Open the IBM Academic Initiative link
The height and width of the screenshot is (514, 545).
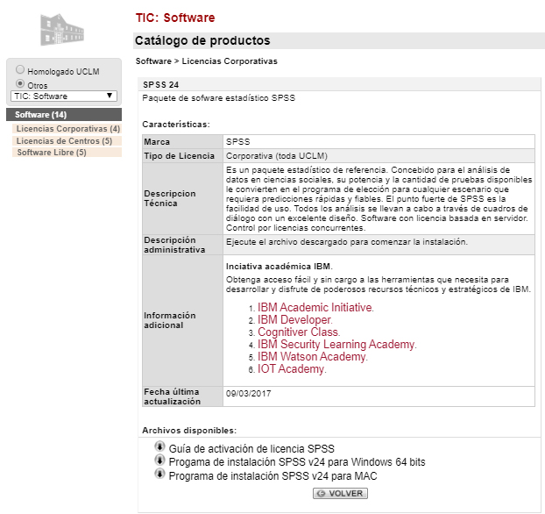point(315,308)
